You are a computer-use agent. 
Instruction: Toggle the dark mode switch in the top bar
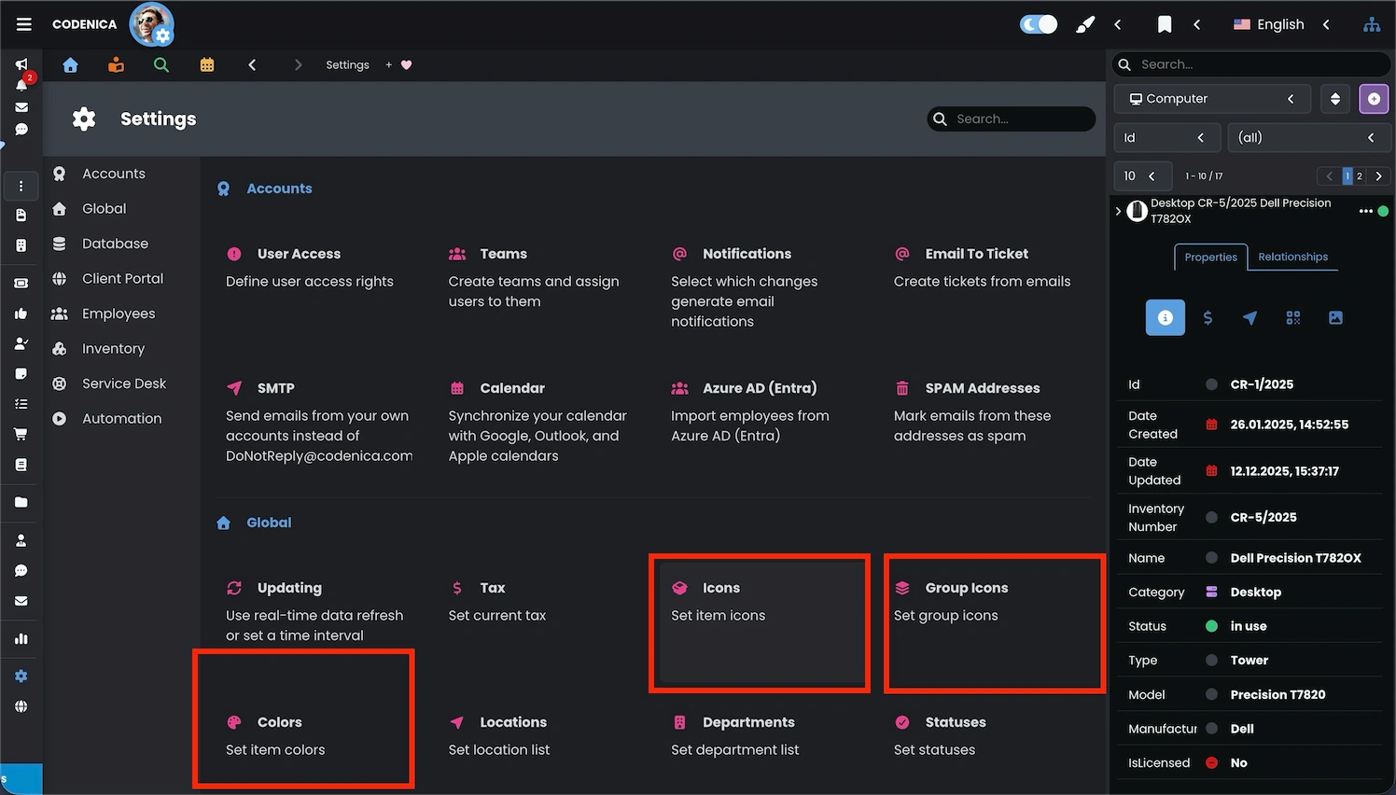1038,24
